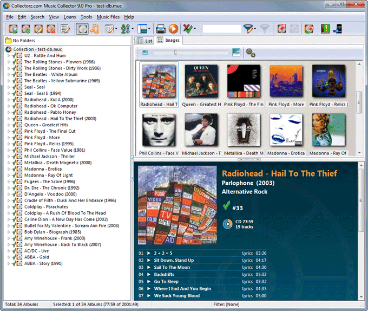Open the filter funnel with pencil icon

click(248, 29)
